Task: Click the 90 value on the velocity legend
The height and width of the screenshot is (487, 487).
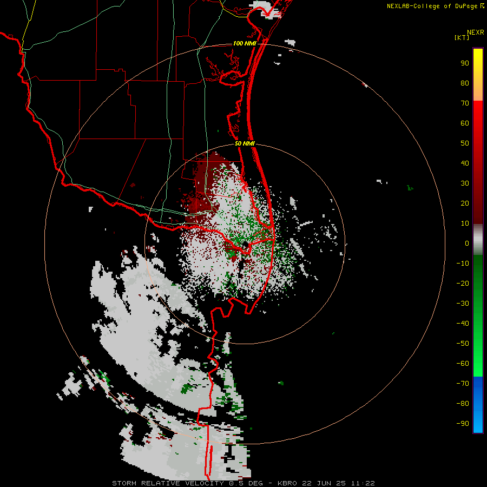Action: (465, 63)
